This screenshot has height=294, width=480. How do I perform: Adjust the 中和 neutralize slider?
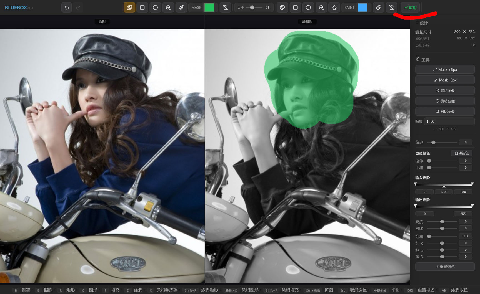[x=442, y=168]
